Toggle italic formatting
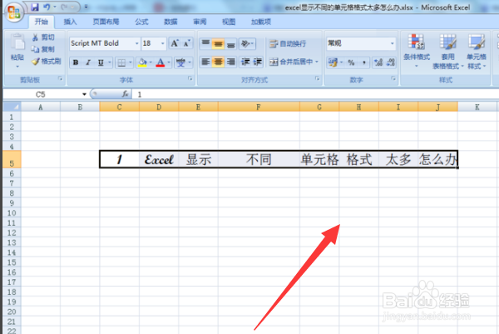499x334 pixels. [x=88, y=62]
